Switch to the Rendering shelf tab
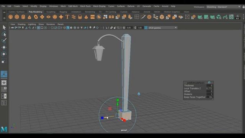Viewport: 245px width, 138px height. pos(90,12)
